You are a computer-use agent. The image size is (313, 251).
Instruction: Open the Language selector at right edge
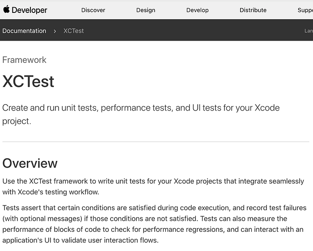[308, 31]
